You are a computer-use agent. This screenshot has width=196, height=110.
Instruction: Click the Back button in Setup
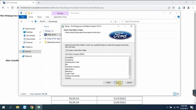click(x=108, y=82)
